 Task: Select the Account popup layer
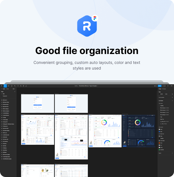pos(7,154)
